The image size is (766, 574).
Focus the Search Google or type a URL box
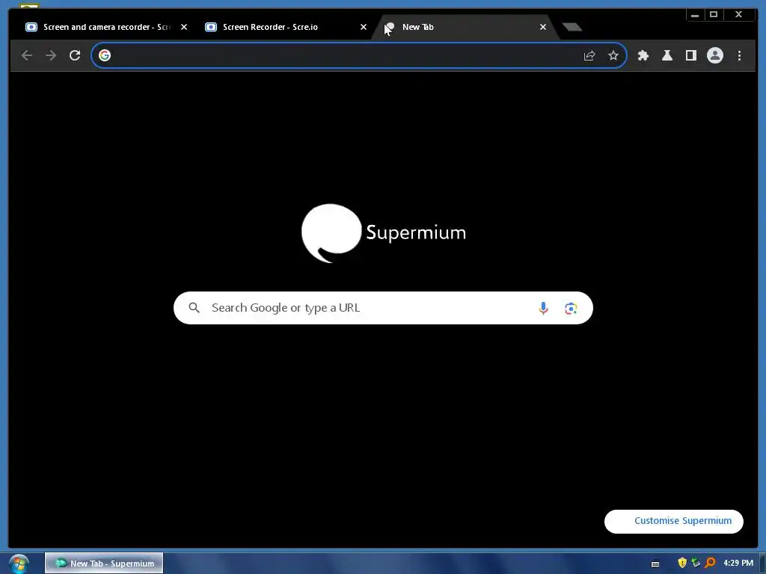[x=384, y=308]
